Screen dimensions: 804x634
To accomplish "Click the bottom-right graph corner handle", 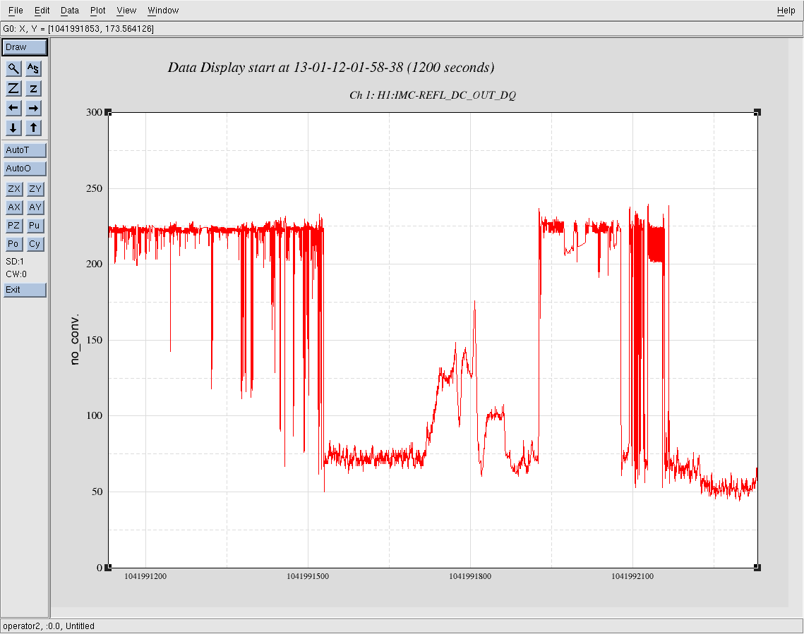I will pos(757,568).
